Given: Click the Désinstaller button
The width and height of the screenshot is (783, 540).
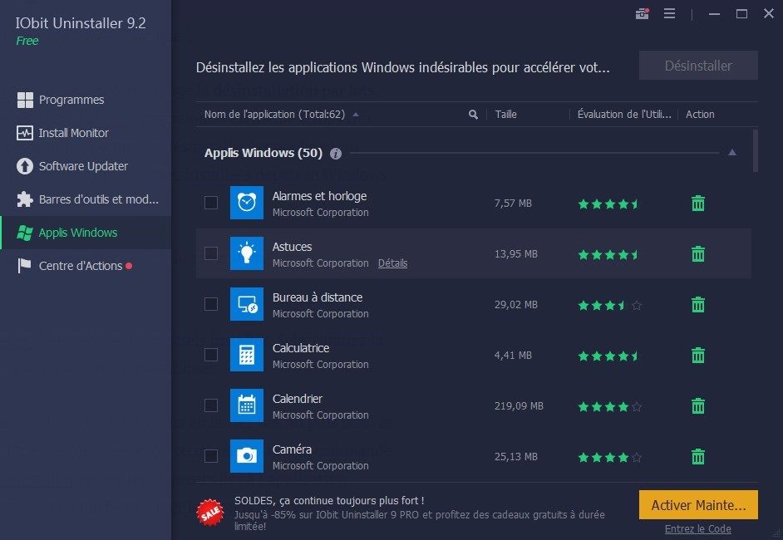Looking at the screenshot, I should pos(698,66).
